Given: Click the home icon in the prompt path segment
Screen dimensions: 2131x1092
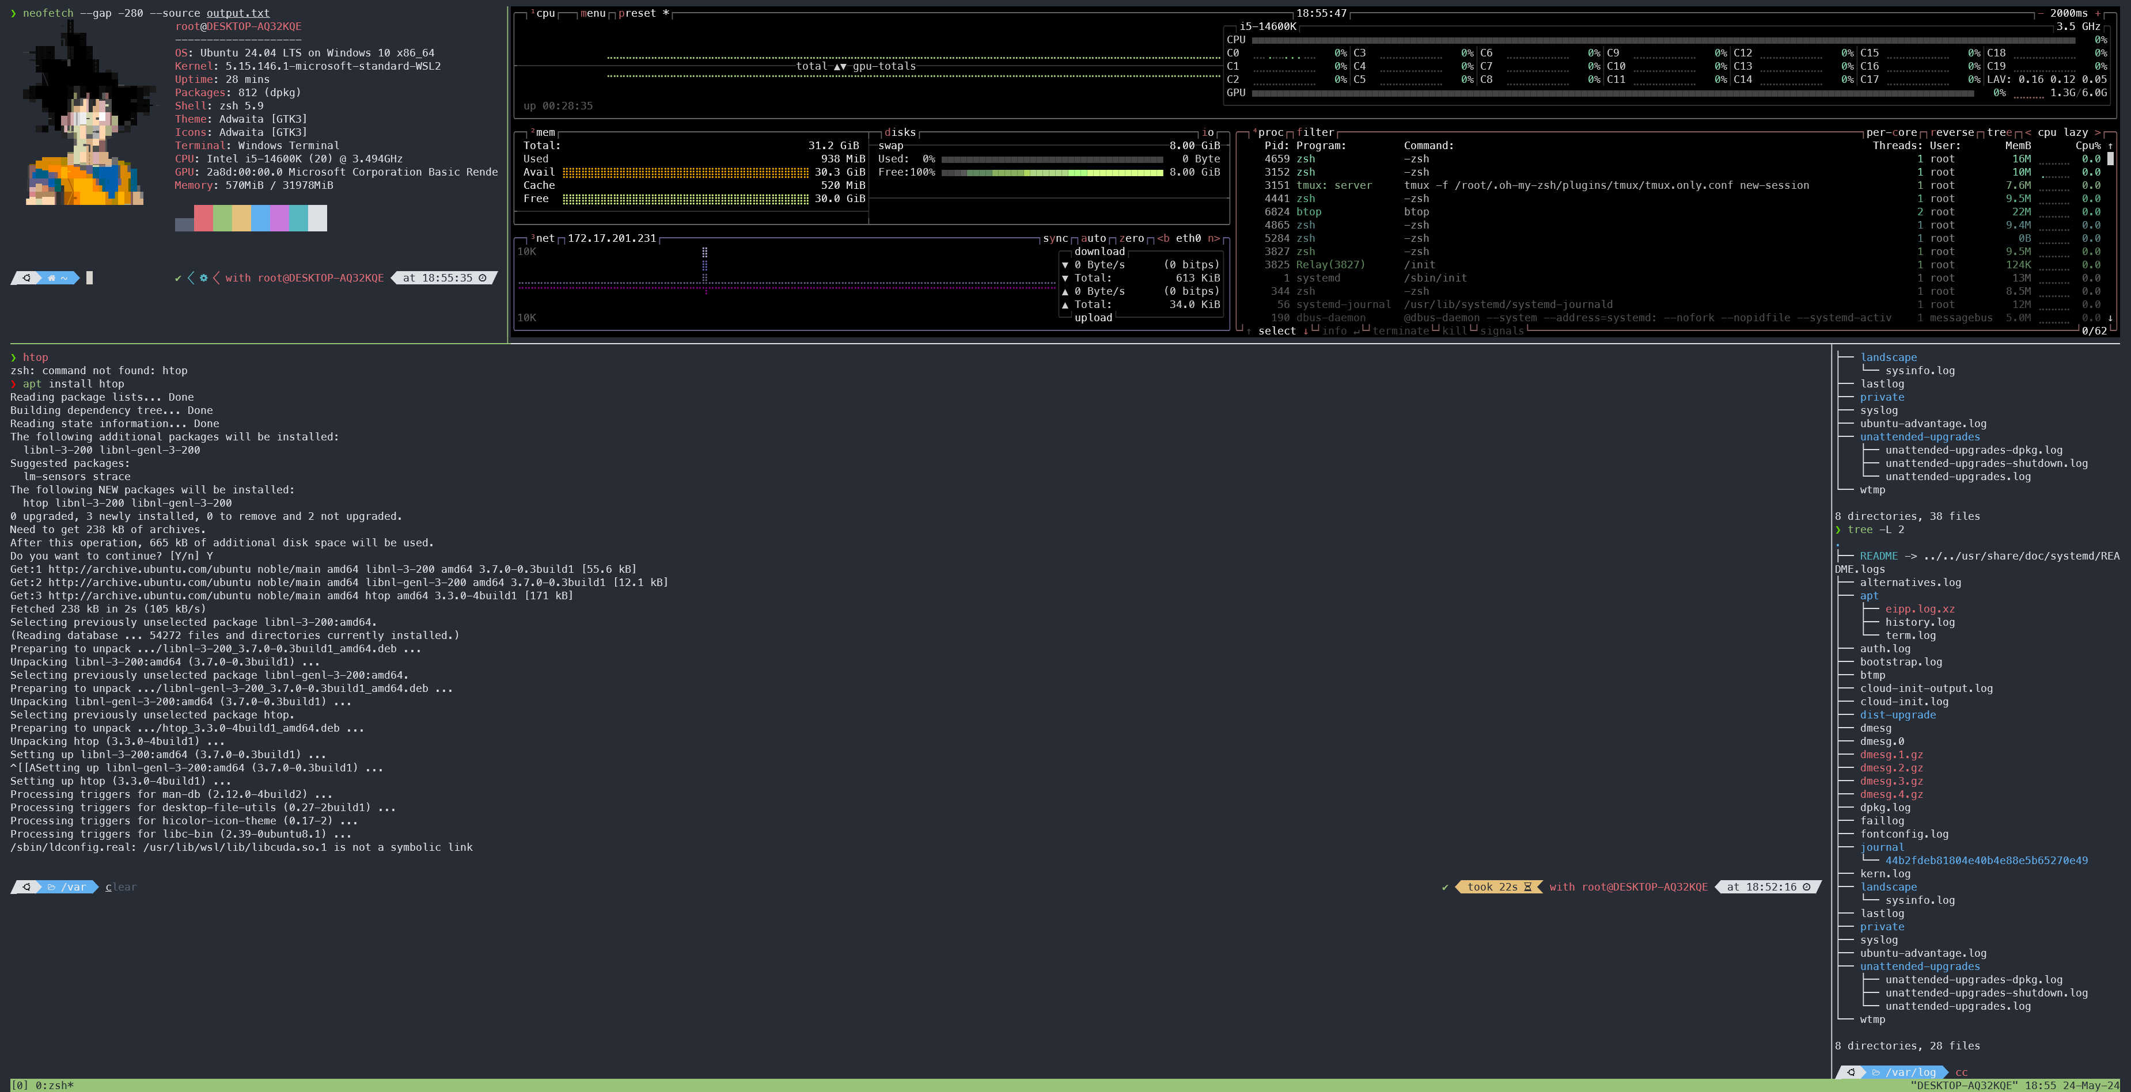Looking at the screenshot, I should 51,278.
